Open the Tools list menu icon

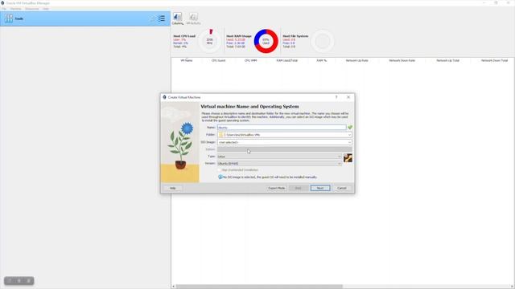click(161, 18)
